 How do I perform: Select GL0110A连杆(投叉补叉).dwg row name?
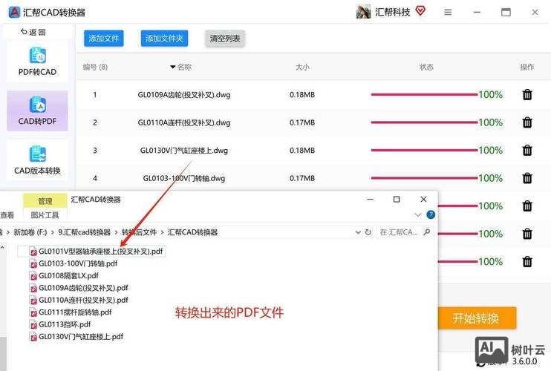pyautogui.click(x=183, y=122)
